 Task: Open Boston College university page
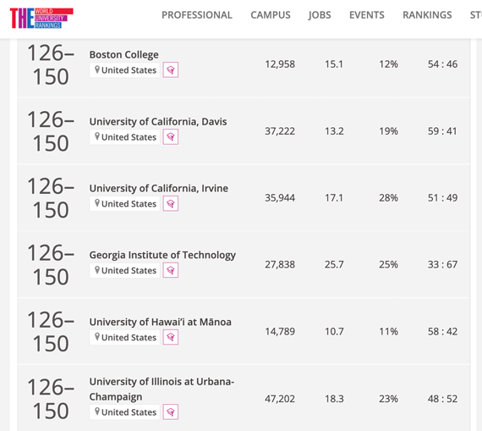click(x=123, y=54)
